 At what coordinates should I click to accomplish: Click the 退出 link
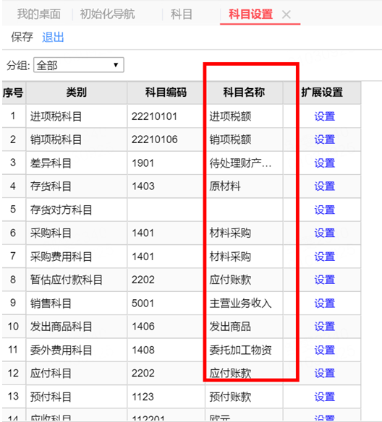pos(53,37)
